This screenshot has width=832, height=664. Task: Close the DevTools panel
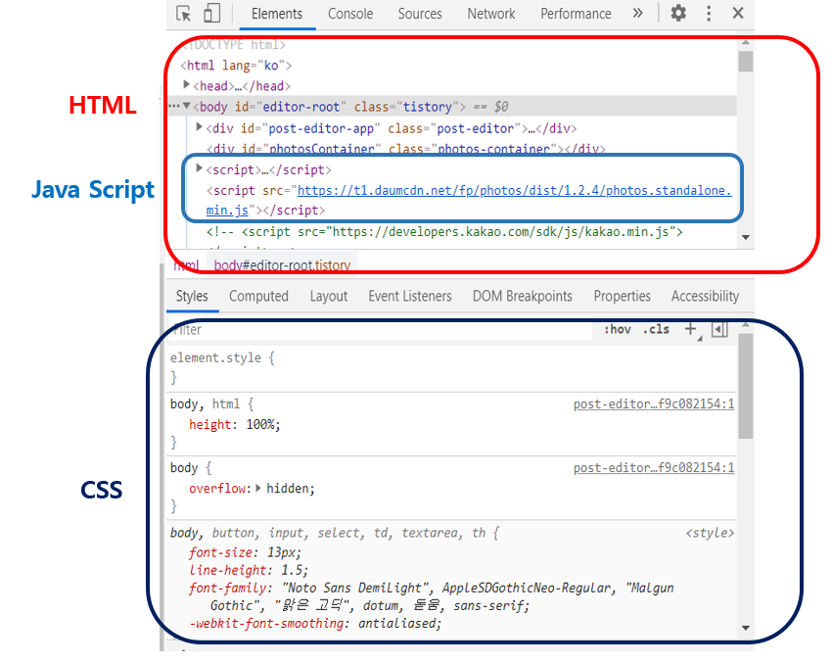point(738,14)
